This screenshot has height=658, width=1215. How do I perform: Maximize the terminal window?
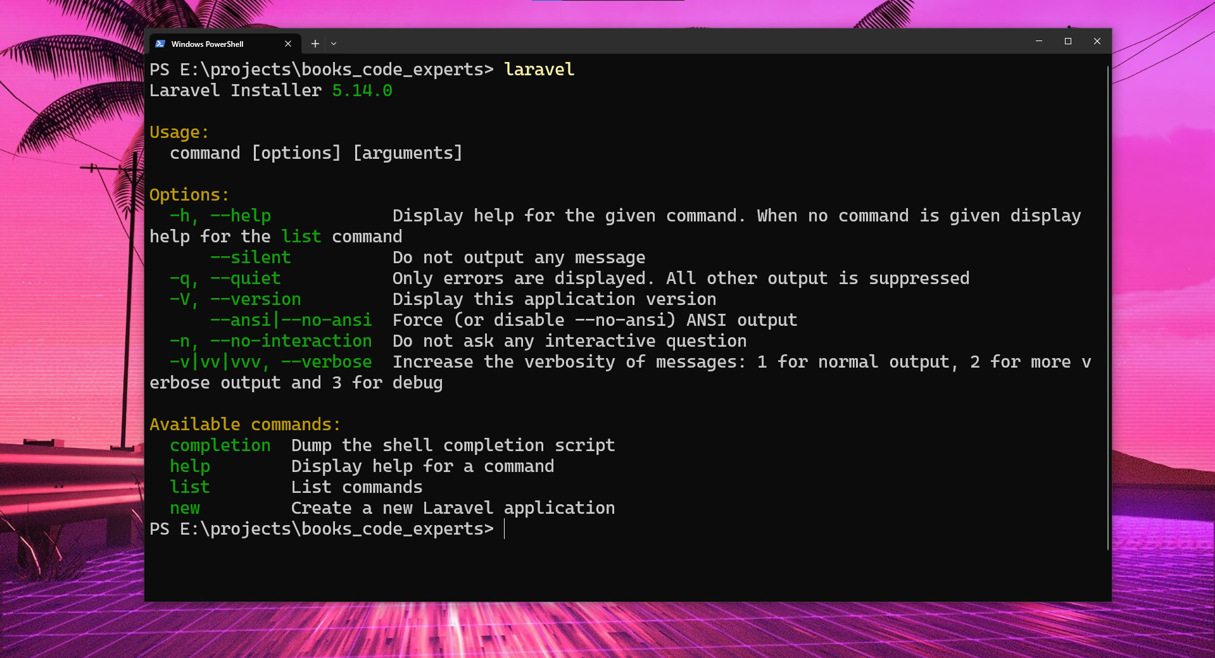pyautogui.click(x=1067, y=41)
